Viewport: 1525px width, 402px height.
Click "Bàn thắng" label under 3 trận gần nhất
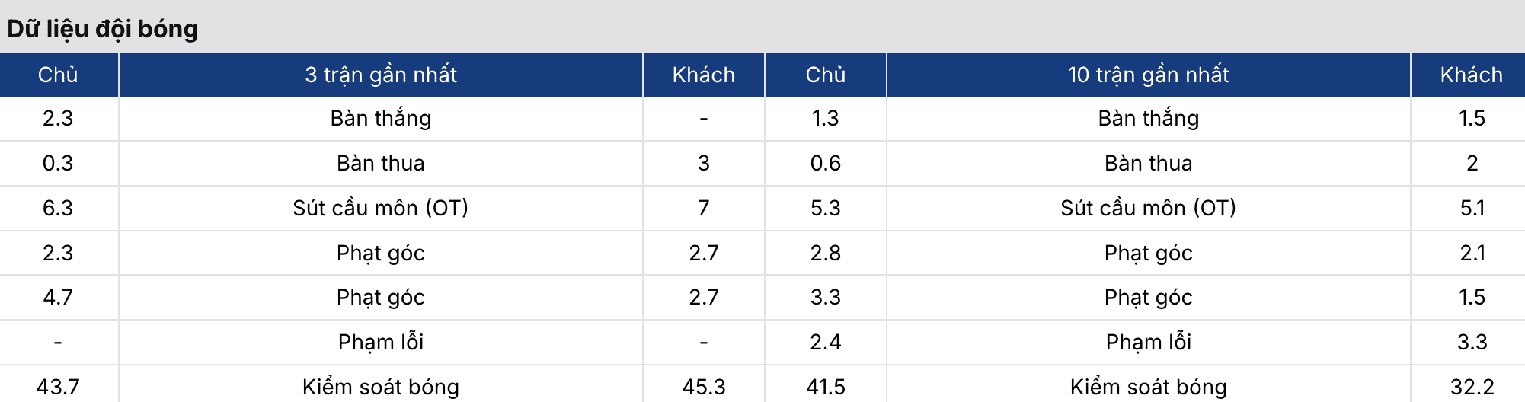click(381, 118)
